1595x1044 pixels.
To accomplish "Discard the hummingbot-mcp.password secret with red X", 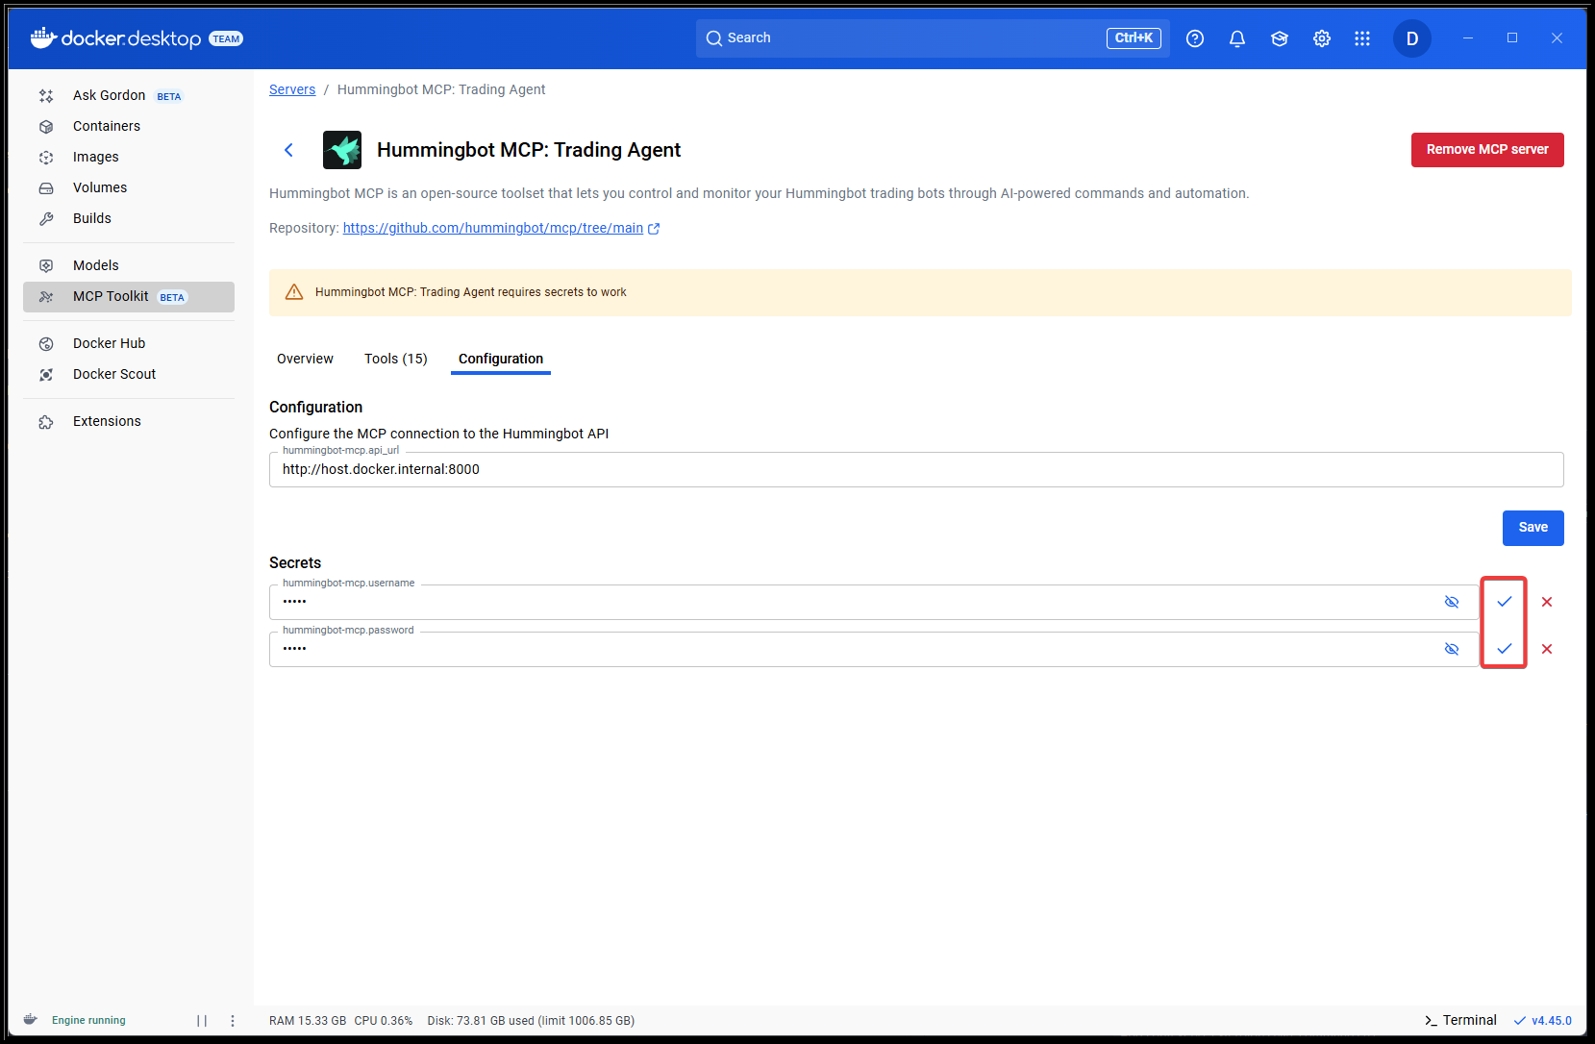I will point(1546,649).
